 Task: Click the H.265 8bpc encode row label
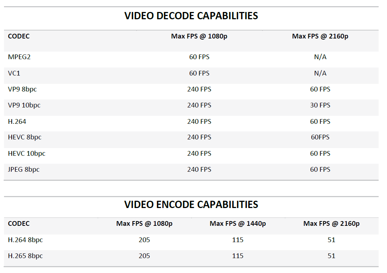[x=25, y=256]
